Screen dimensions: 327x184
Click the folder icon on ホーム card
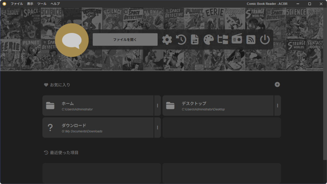[x=50, y=105]
